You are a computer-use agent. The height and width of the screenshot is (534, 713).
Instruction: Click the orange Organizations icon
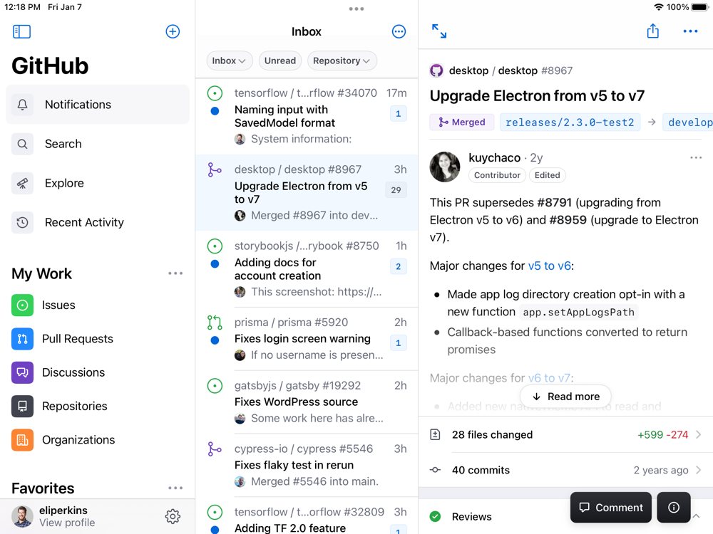(x=22, y=440)
